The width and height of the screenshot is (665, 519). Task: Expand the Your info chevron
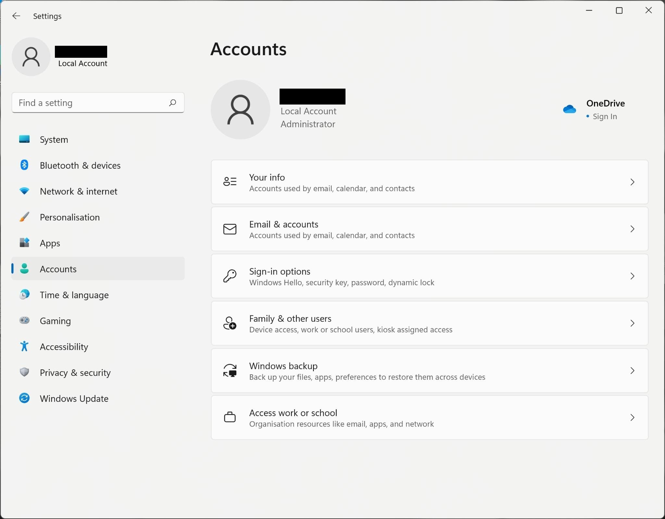(x=632, y=182)
